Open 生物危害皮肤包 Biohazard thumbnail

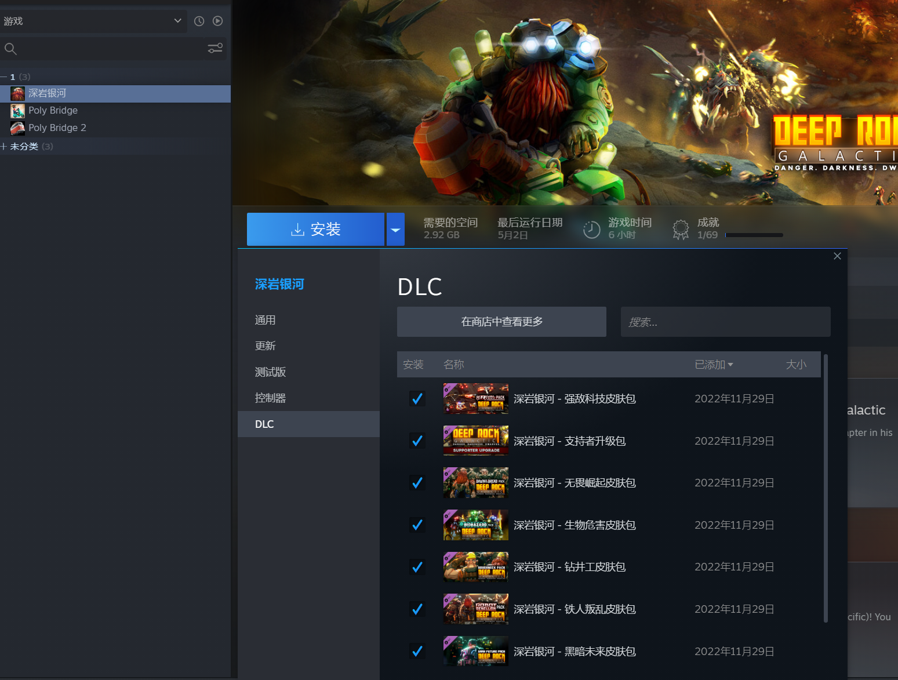tap(475, 525)
